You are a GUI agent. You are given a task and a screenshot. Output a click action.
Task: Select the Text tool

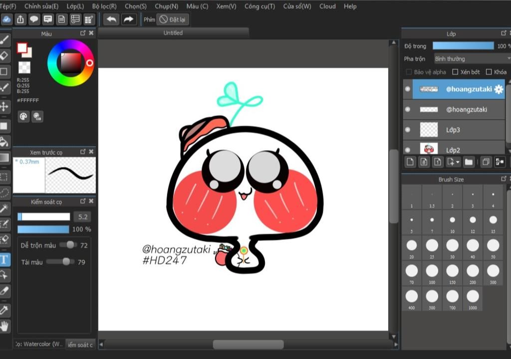pyautogui.click(x=4, y=260)
